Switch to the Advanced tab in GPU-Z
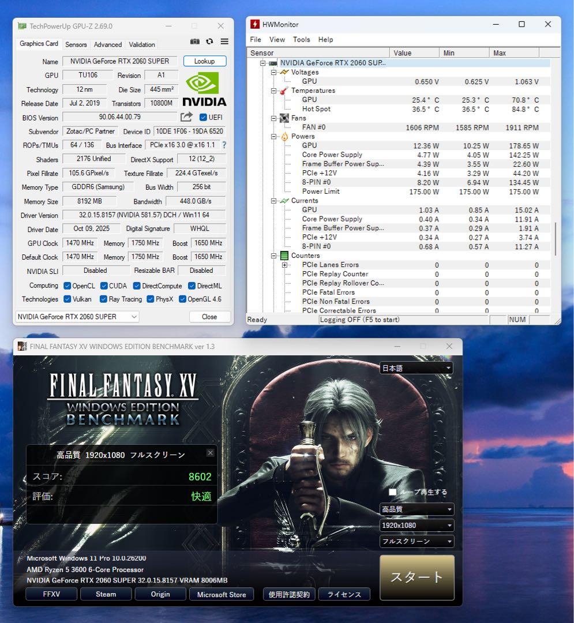This screenshot has height=623, width=574. coord(108,44)
